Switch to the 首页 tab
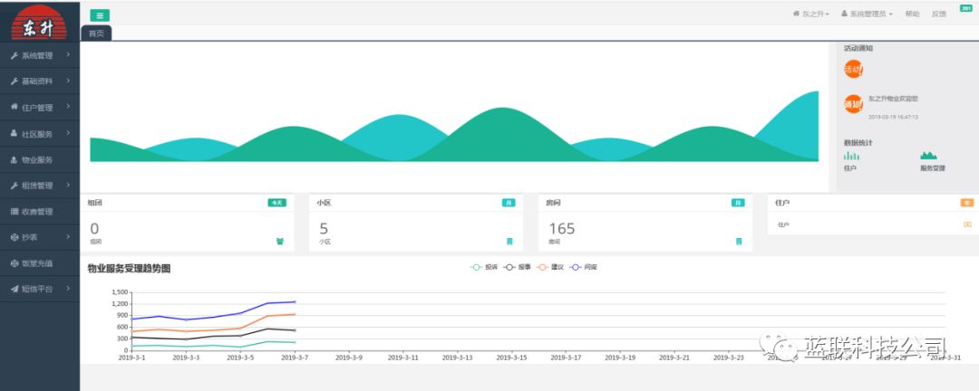The height and width of the screenshot is (391, 979). [96, 33]
